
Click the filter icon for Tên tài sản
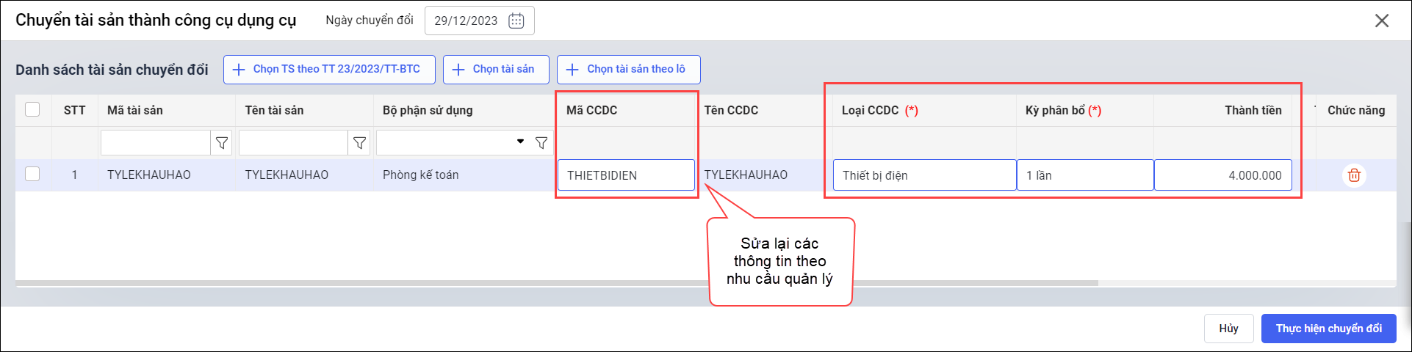(359, 143)
